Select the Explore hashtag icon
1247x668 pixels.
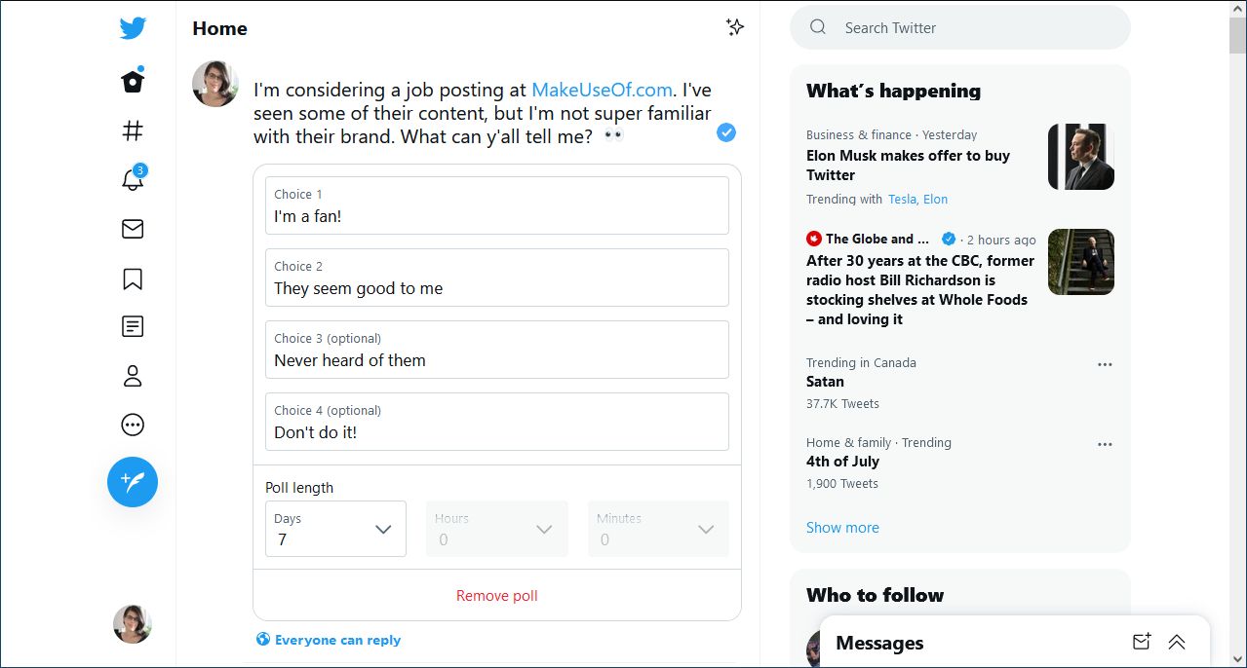(x=132, y=130)
